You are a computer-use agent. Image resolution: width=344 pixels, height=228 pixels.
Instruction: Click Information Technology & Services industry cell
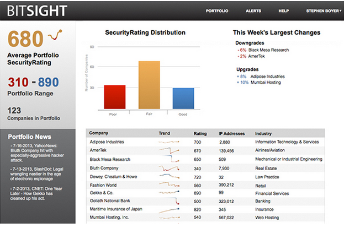click(287, 142)
